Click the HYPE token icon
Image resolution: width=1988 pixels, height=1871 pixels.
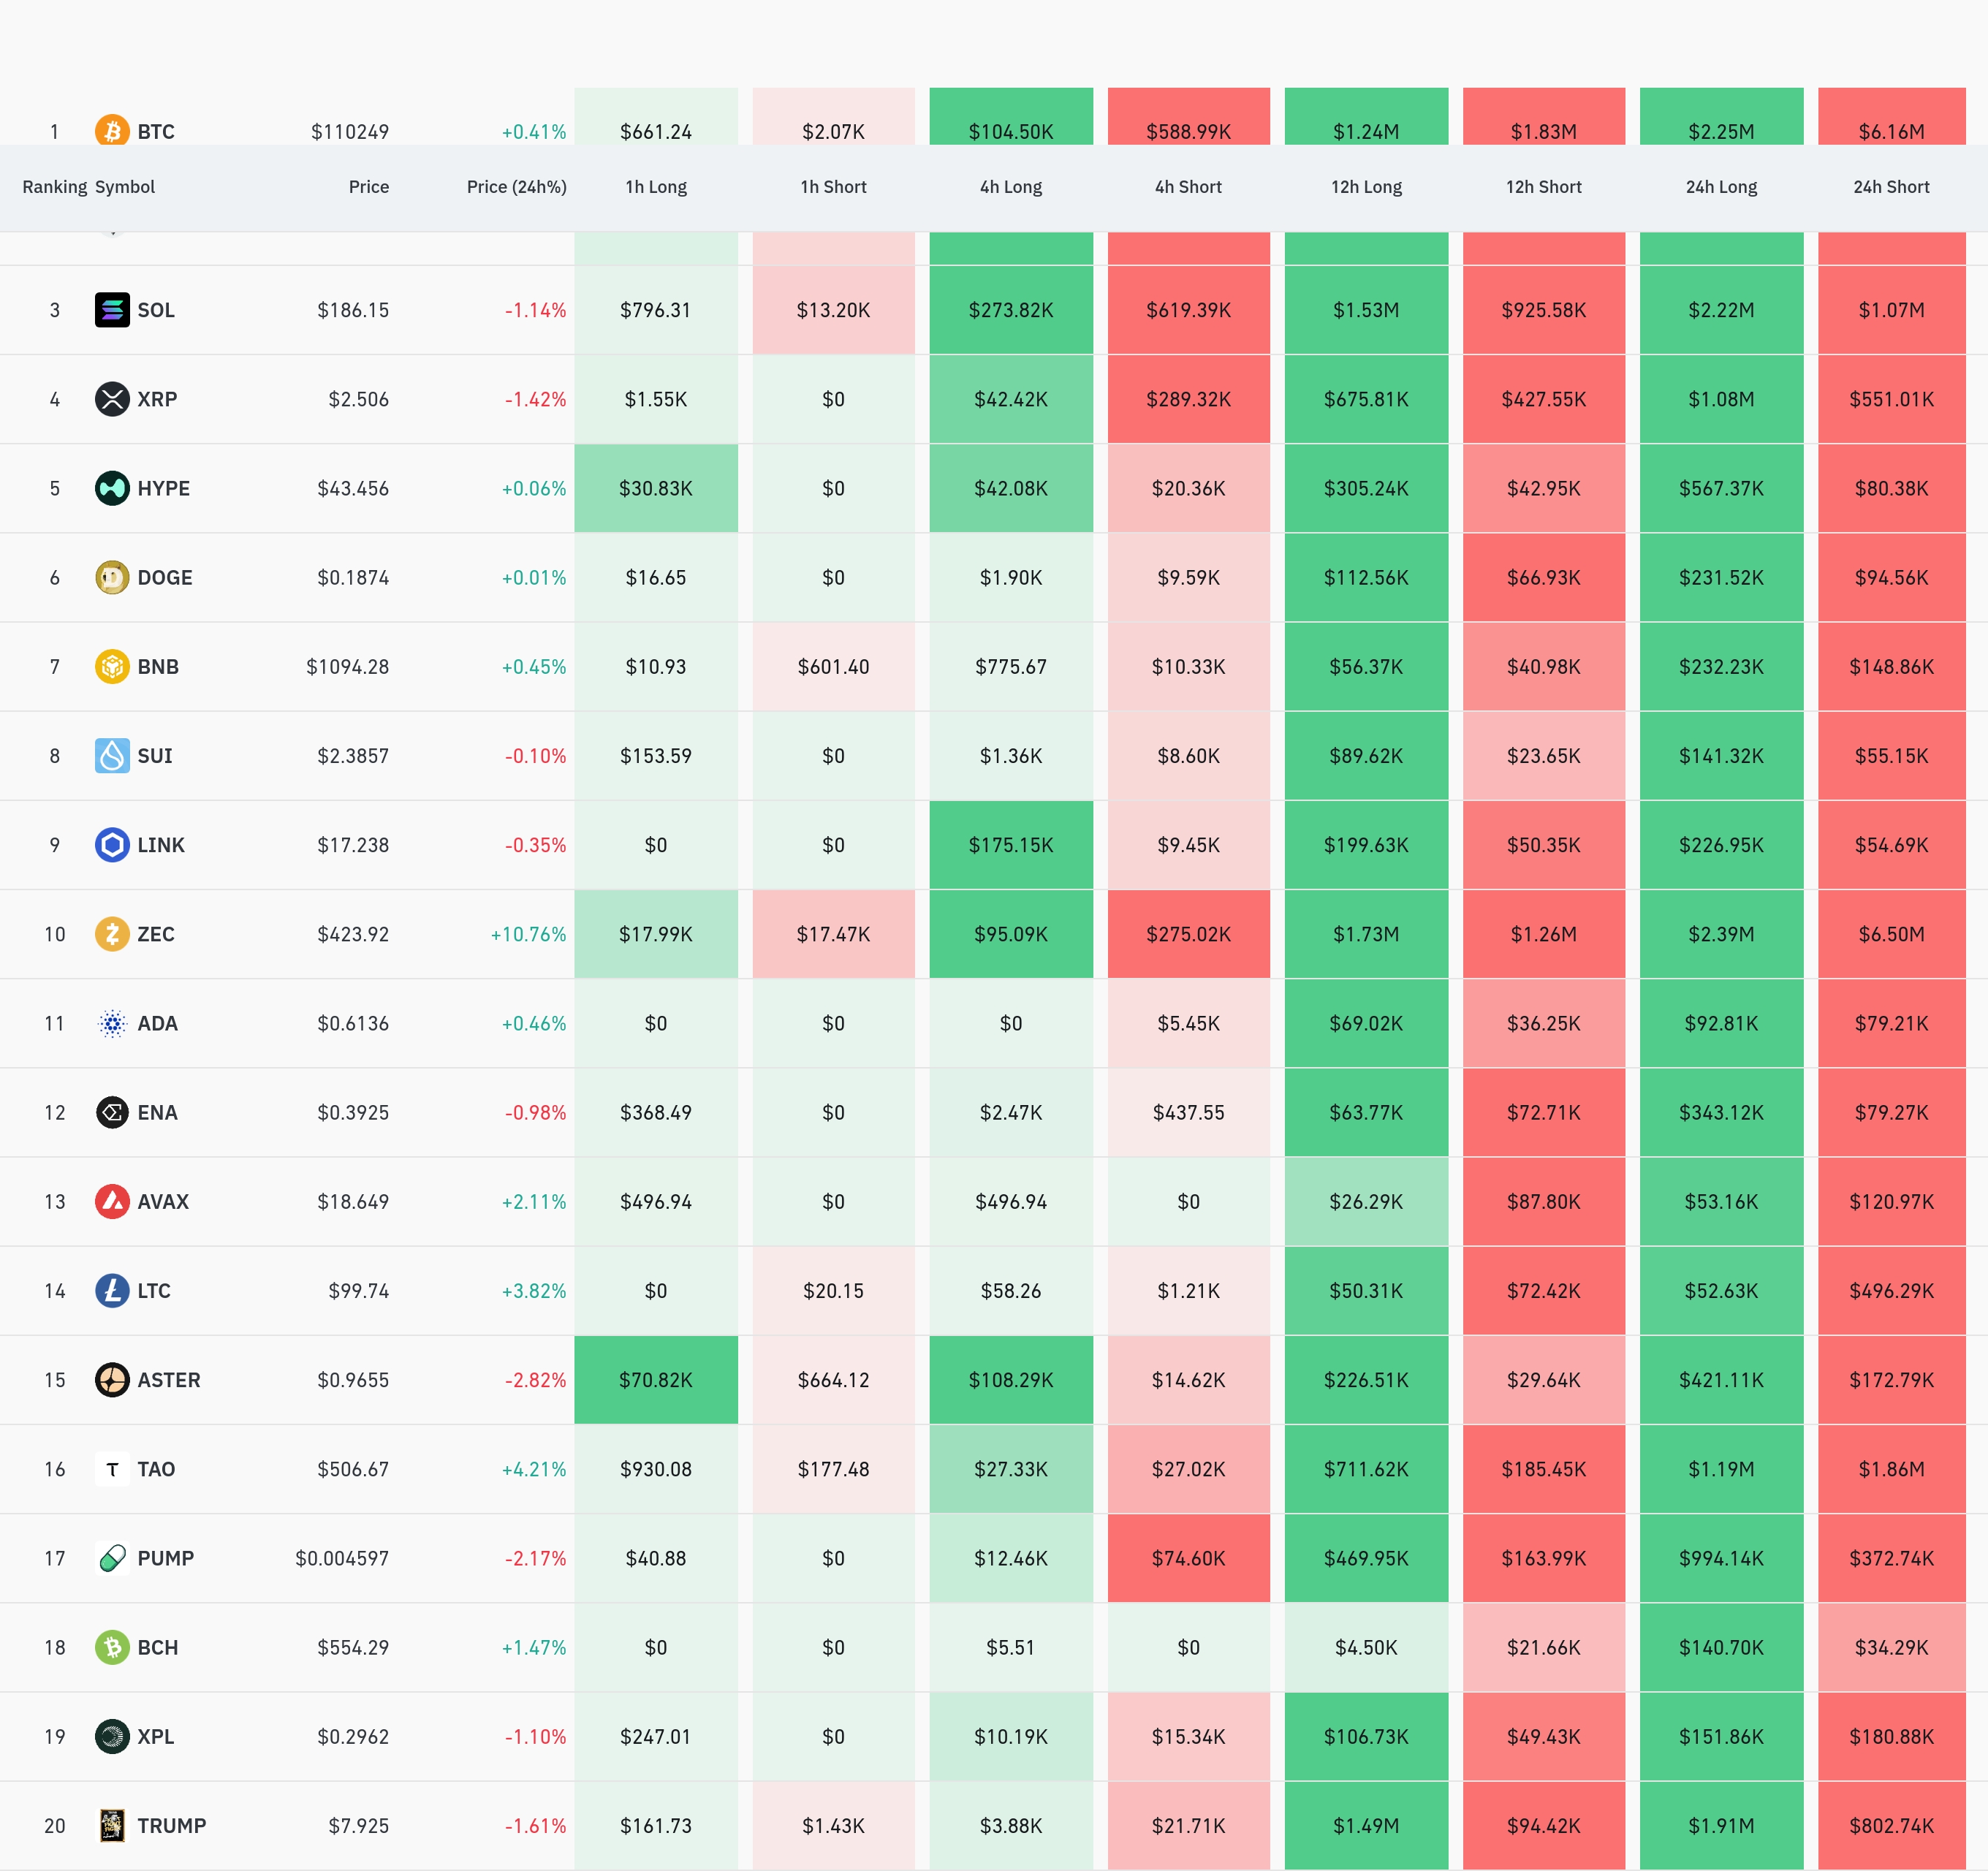(x=112, y=488)
